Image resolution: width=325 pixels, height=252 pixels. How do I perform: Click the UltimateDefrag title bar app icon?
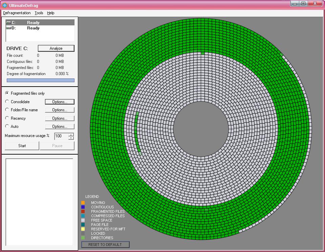click(x=4, y=5)
